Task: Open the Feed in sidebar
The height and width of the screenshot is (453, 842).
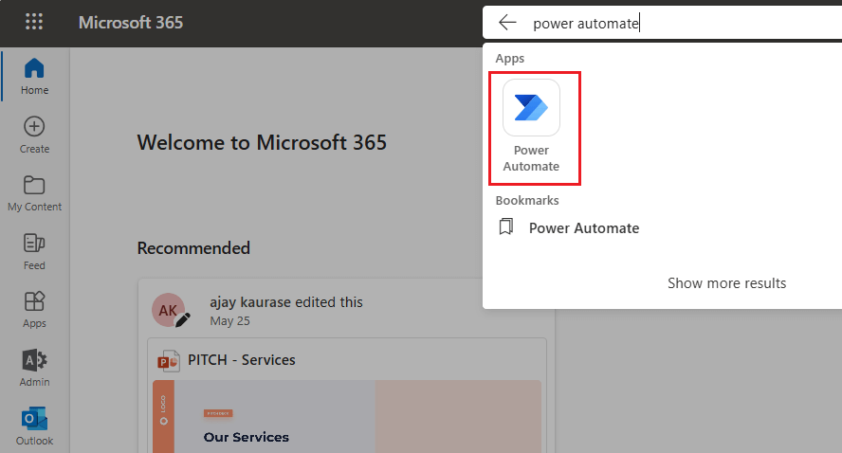Action: point(34,251)
